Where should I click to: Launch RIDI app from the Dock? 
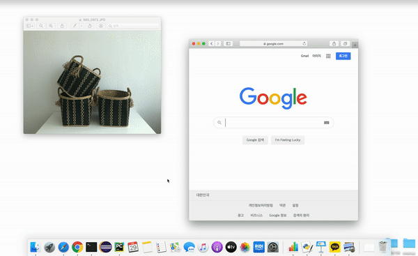259,247
